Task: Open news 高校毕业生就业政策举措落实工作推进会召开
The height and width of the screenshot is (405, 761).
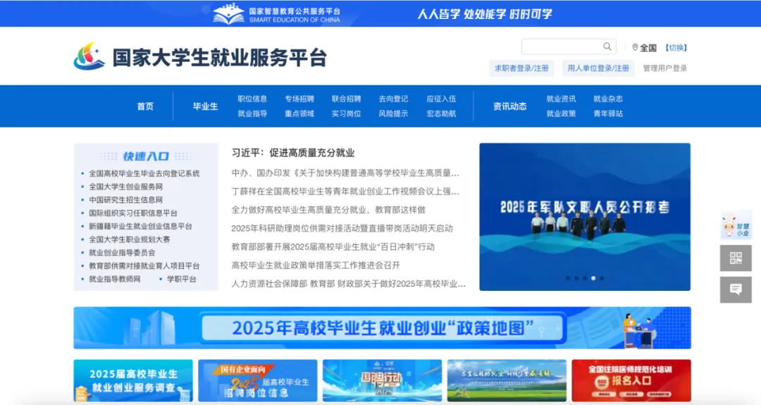Action: [316, 265]
